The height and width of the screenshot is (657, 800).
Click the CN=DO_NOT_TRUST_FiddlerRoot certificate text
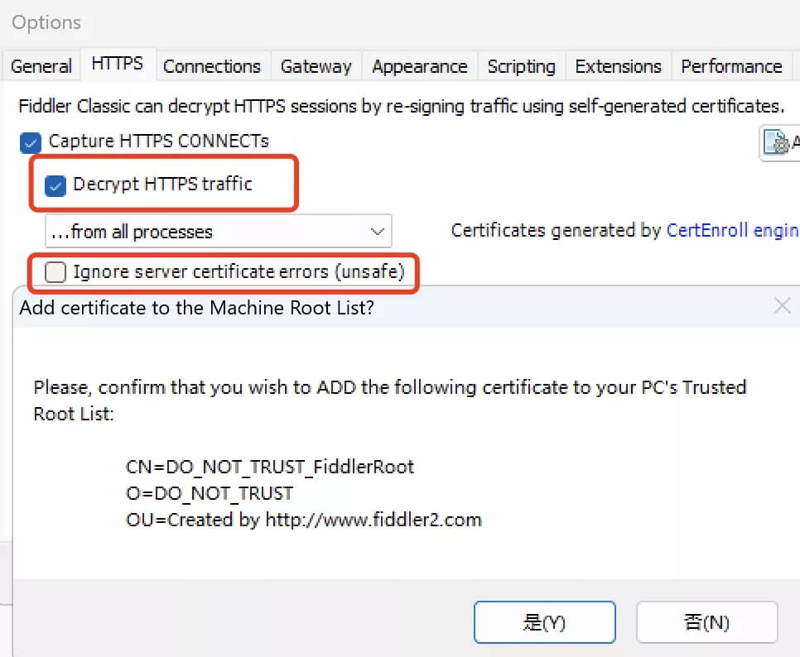pos(270,467)
